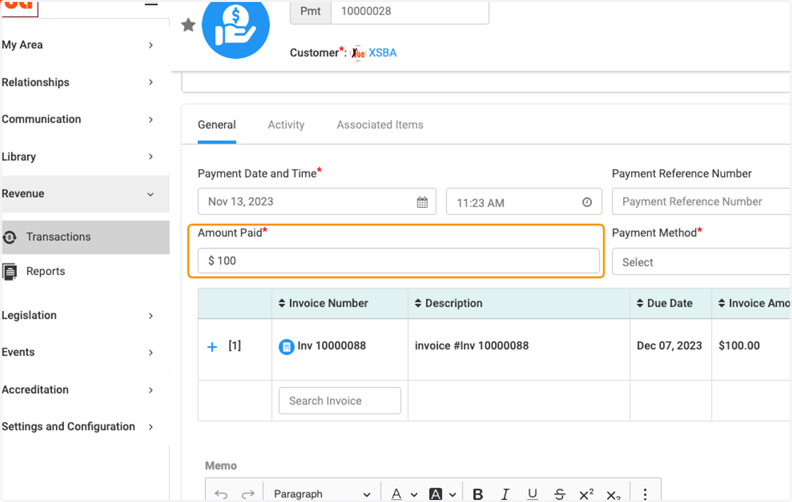Click description text invoice #Inv 10000088

pyautogui.click(x=472, y=346)
